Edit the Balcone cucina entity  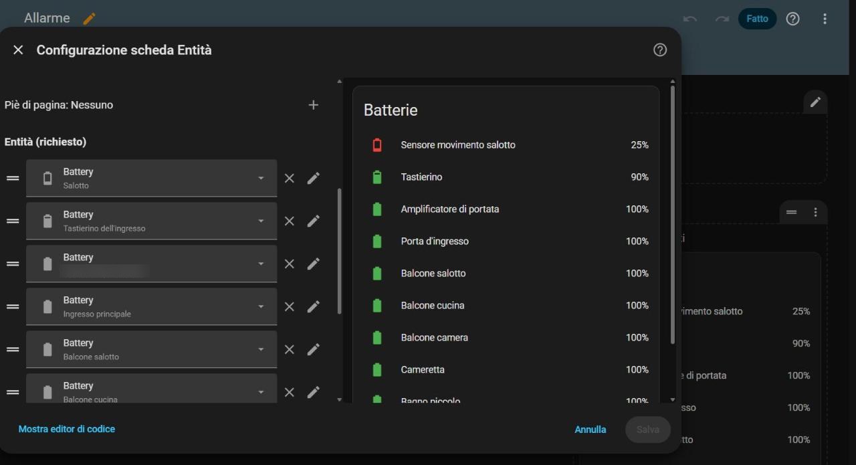point(313,392)
